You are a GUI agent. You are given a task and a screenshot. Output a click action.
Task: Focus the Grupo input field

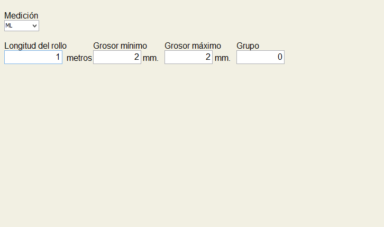coord(260,57)
